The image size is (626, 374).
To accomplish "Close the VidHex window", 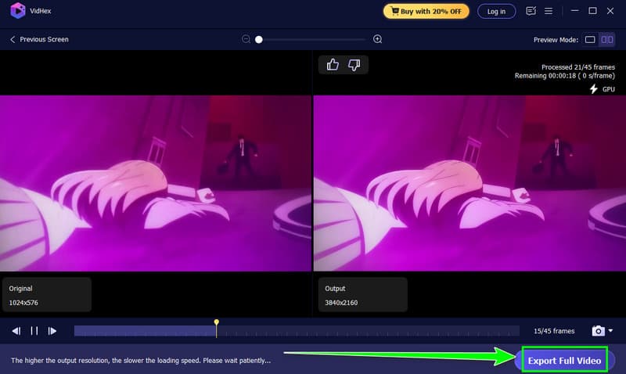I will pos(610,11).
